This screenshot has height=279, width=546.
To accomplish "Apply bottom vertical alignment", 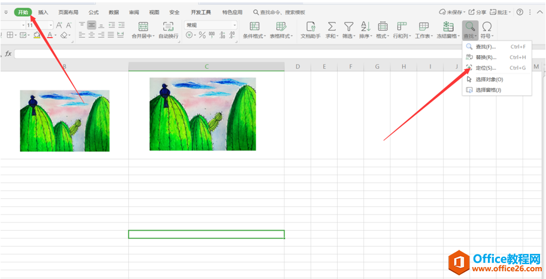I will point(101,25).
